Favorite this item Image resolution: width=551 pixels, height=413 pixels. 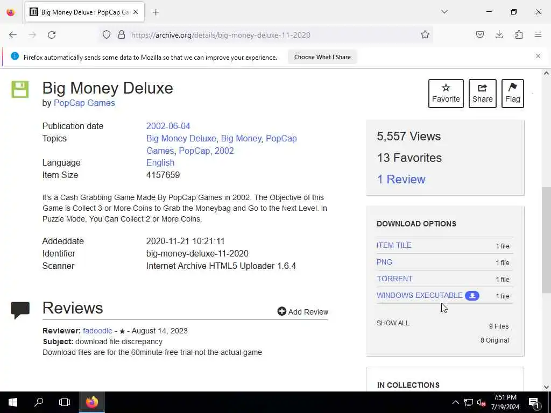(446, 94)
